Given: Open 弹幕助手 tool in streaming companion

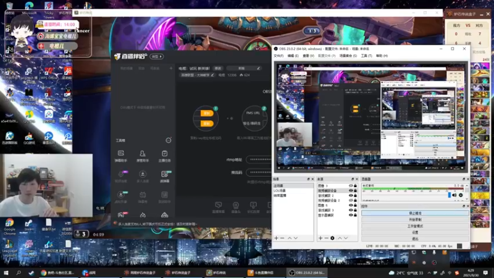Looking at the screenshot, I should coord(120,156).
